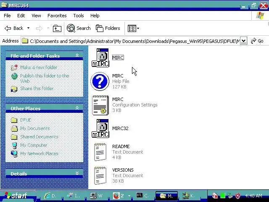
Task: Click the green square tray icon
Action: (223, 195)
